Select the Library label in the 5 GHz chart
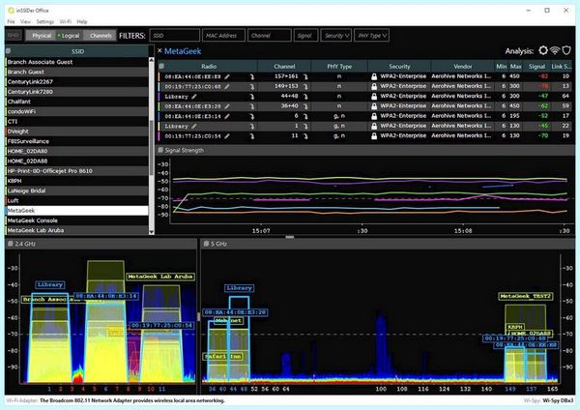 tap(239, 288)
